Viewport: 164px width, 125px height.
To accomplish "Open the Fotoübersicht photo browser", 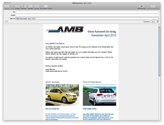I will tap(141, 6).
